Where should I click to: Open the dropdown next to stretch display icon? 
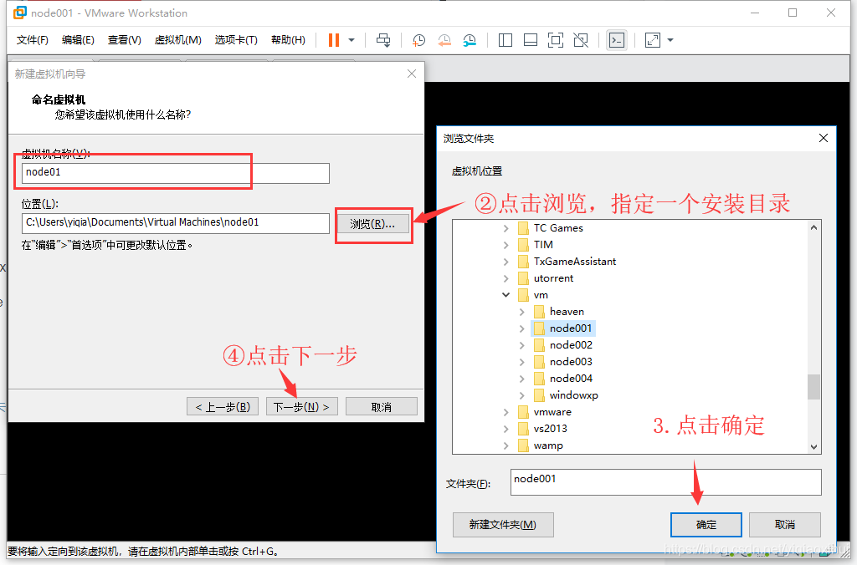(x=670, y=40)
